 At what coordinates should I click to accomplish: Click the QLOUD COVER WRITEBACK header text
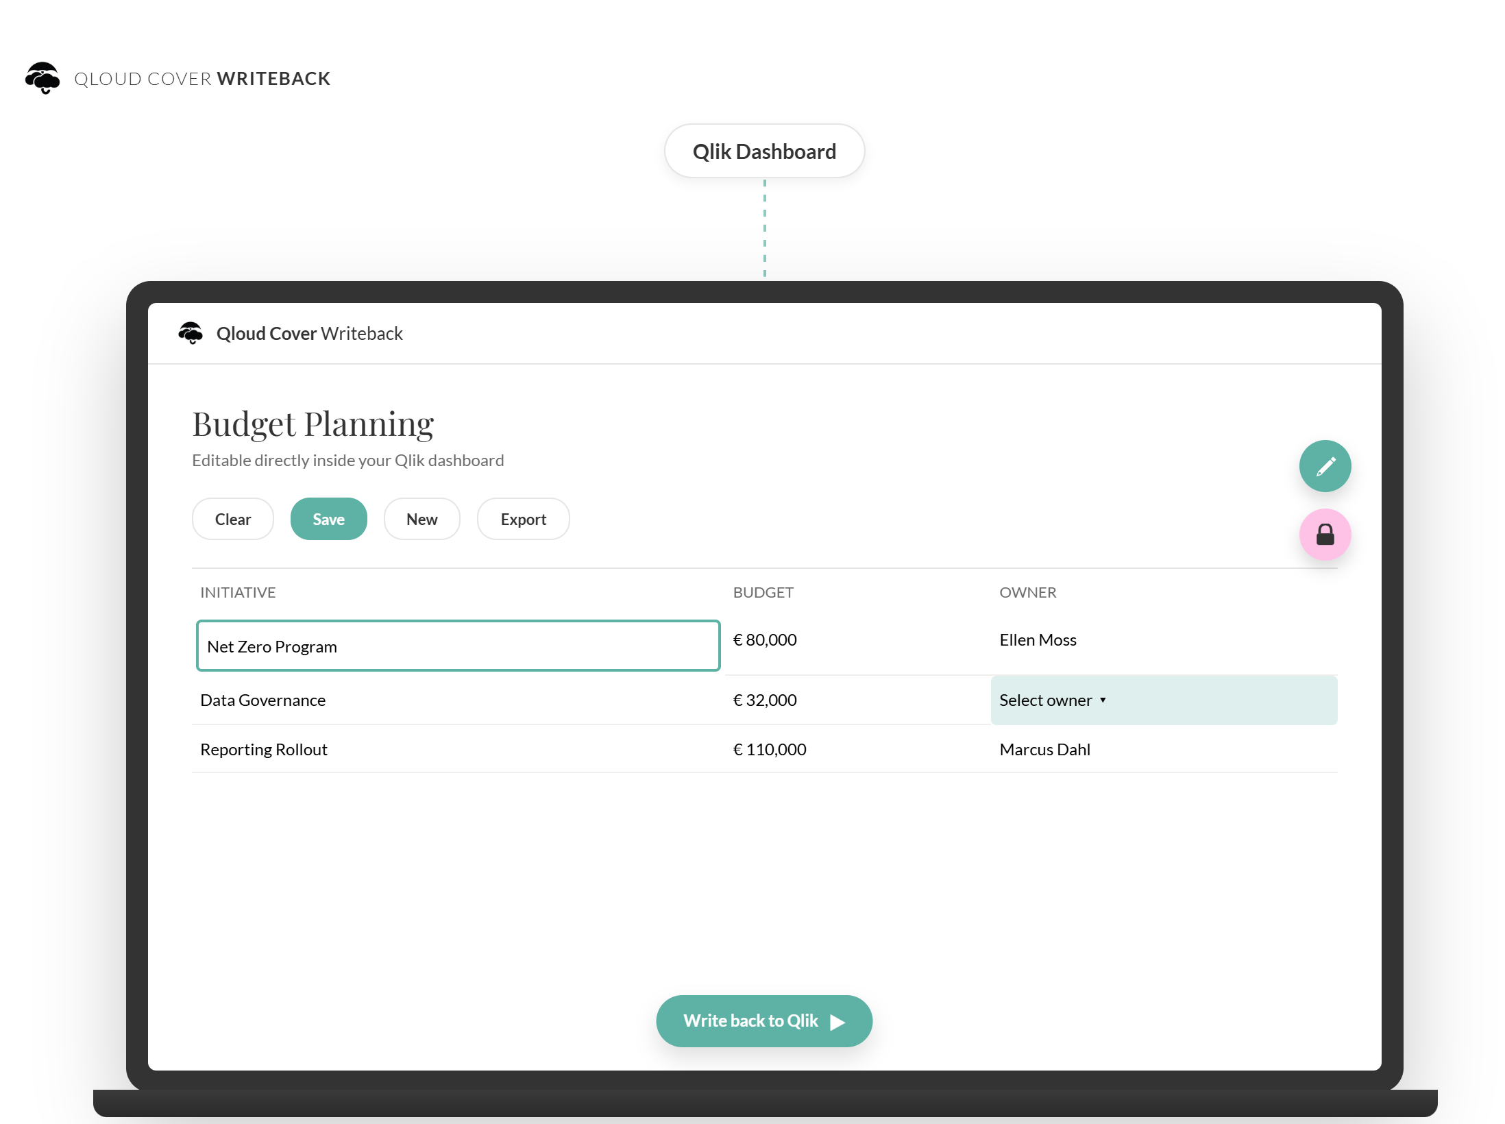click(202, 79)
